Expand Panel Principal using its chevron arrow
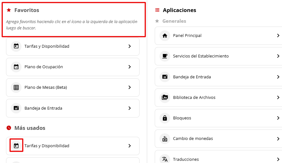The width and height of the screenshot is (282, 163). click(x=278, y=36)
